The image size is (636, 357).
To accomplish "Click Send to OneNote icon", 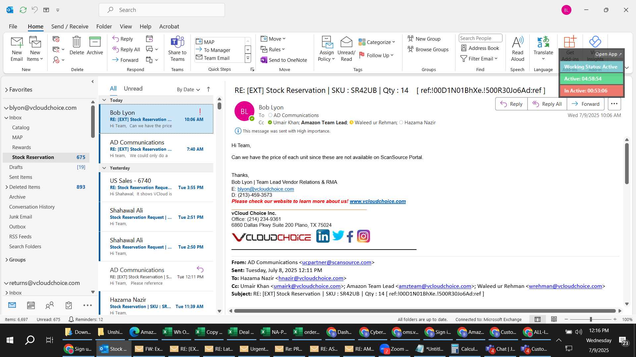I will (284, 60).
